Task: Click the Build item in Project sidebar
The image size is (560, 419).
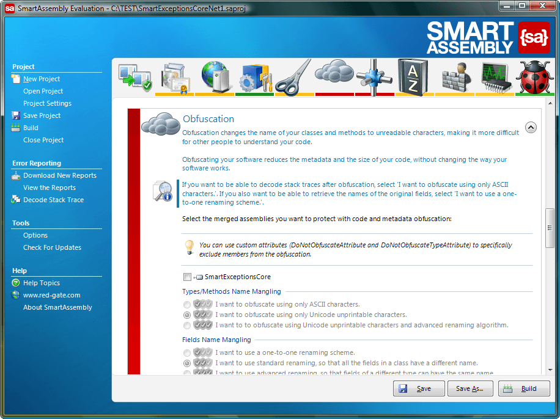Action: tap(31, 128)
